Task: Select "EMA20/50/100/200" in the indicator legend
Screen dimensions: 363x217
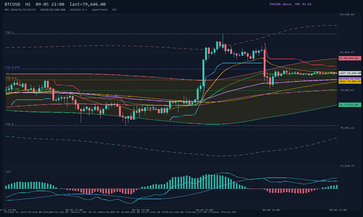Action: pyautogui.click(x=53, y=10)
